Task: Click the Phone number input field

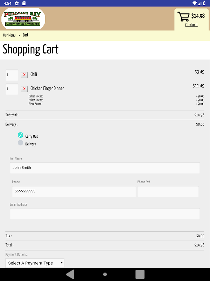Action: tap(73, 191)
